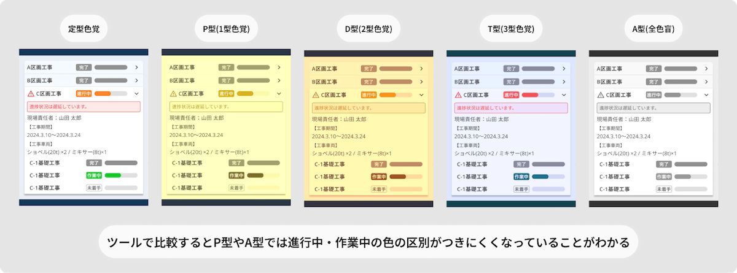Collapse C区画工事 chevron in P型 panel

pyautogui.click(x=278, y=94)
